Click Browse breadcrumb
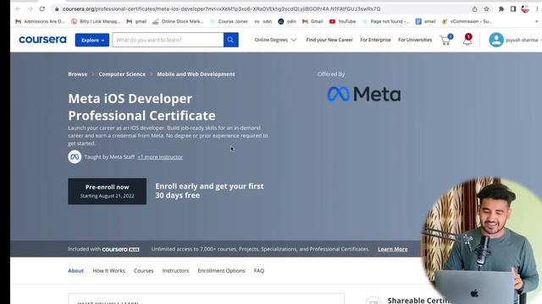Viewport: 542px width, 304px height. 77,74
